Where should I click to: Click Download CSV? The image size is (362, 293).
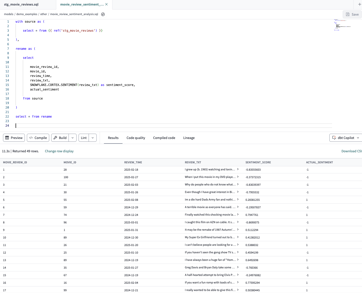[x=351, y=151]
